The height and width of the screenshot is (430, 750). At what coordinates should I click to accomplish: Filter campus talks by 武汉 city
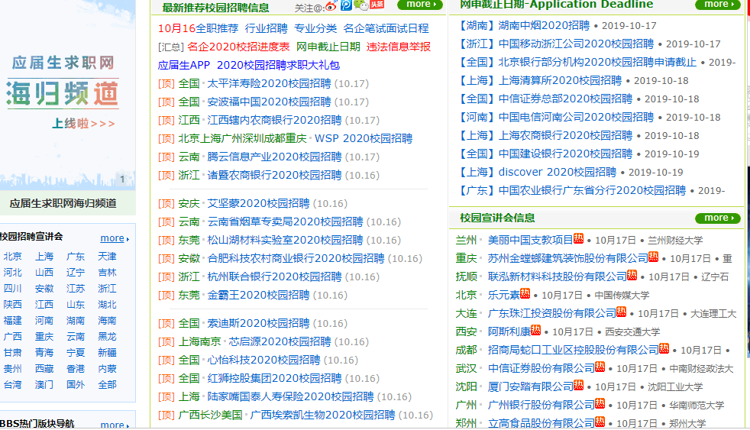[466, 369]
